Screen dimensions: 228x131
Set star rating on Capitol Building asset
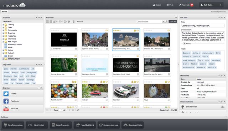(x=117, y=31)
